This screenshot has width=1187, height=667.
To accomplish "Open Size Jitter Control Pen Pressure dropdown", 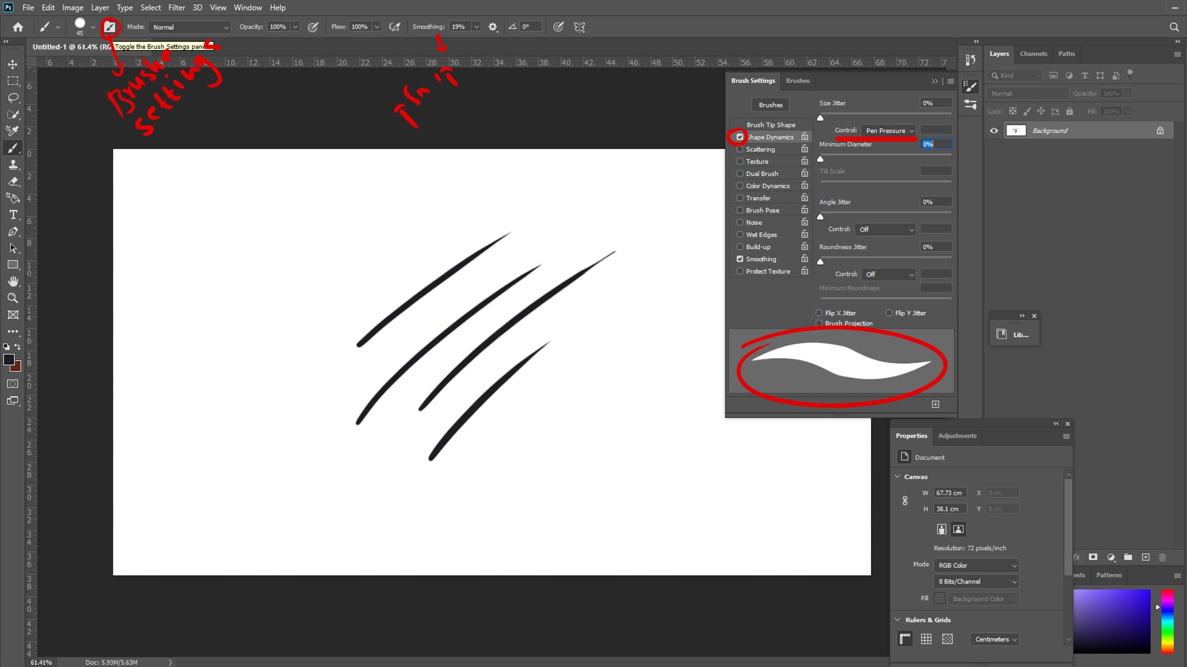I will (889, 131).
